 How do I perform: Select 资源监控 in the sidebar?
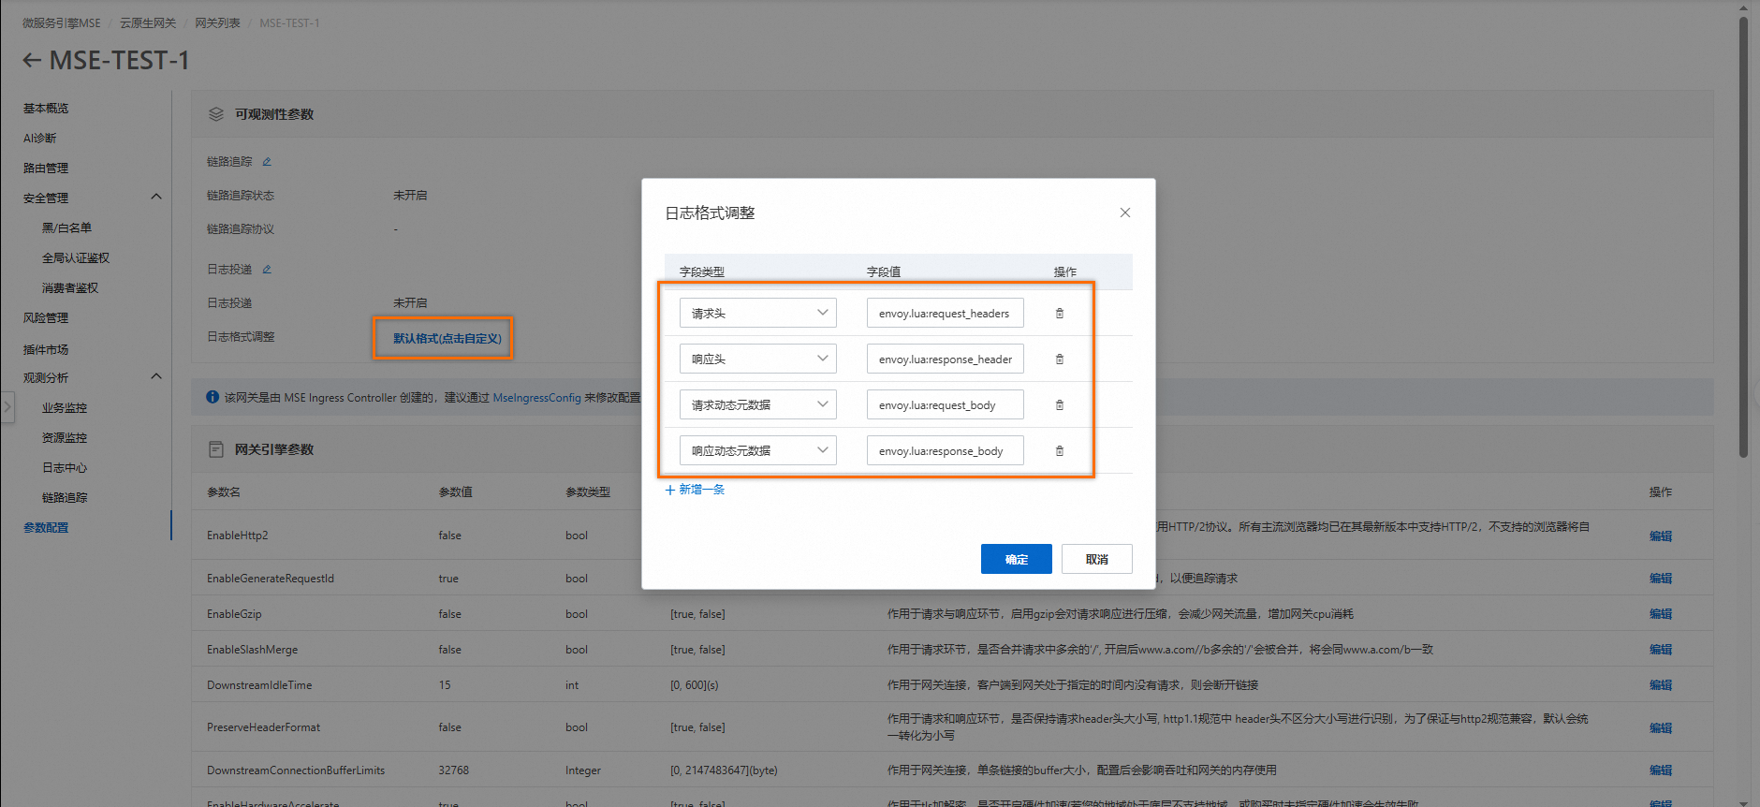[65, 438]
